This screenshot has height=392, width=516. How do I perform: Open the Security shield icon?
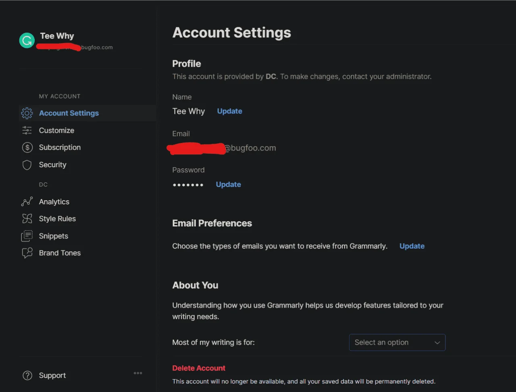(x=27, y=165)
